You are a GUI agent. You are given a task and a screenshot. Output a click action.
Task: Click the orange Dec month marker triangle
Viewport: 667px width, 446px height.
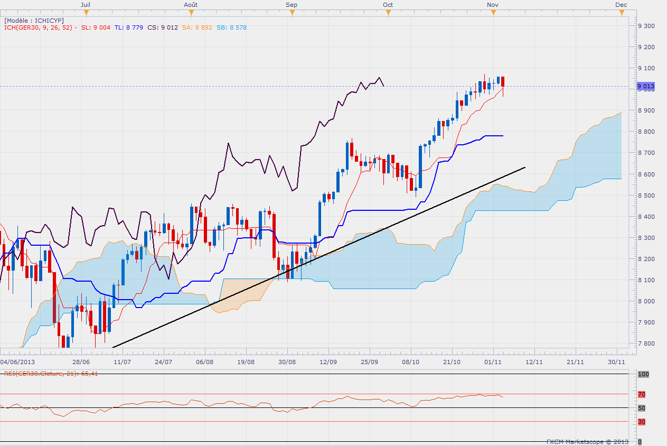622,13
